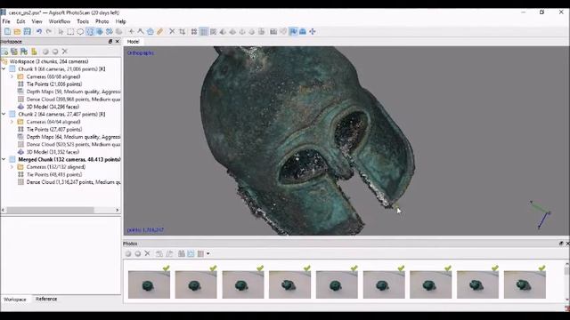Viewport: 570px width, 320px height.
Task: Select Tie Points (27,407 points) in Chunk 2
Action: pyautogui.click(x=53, y=129)
